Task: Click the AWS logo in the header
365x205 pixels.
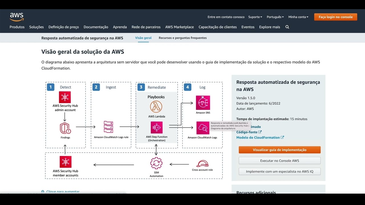Action: [17, 17]
